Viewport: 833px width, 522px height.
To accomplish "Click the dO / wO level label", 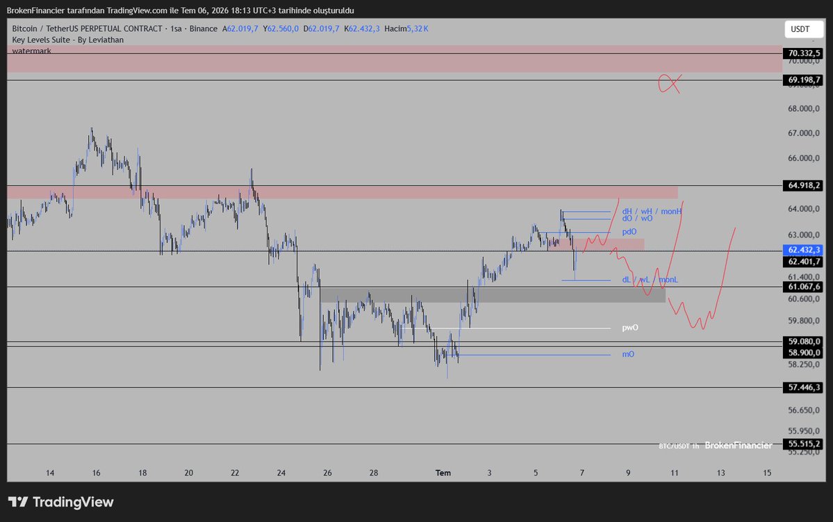I will tap(638, 218).
